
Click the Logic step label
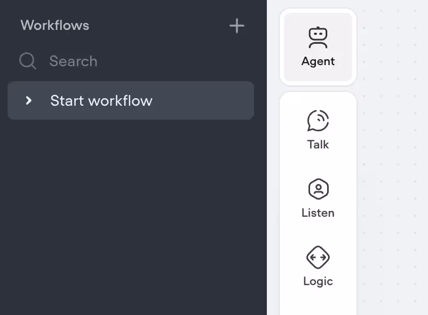coord(318,281)
